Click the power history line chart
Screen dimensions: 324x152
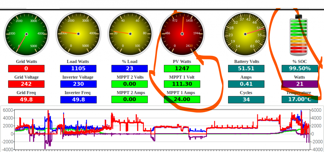click(x=162, y=129)
